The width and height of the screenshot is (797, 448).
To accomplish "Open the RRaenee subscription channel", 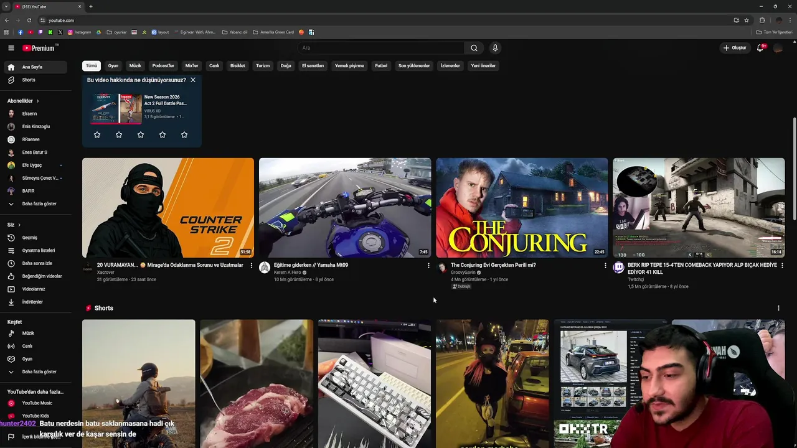I will (x=34, y=139).
